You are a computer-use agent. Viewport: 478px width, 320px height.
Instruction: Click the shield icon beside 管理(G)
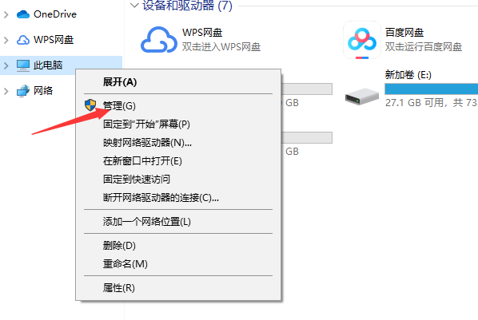90,105
